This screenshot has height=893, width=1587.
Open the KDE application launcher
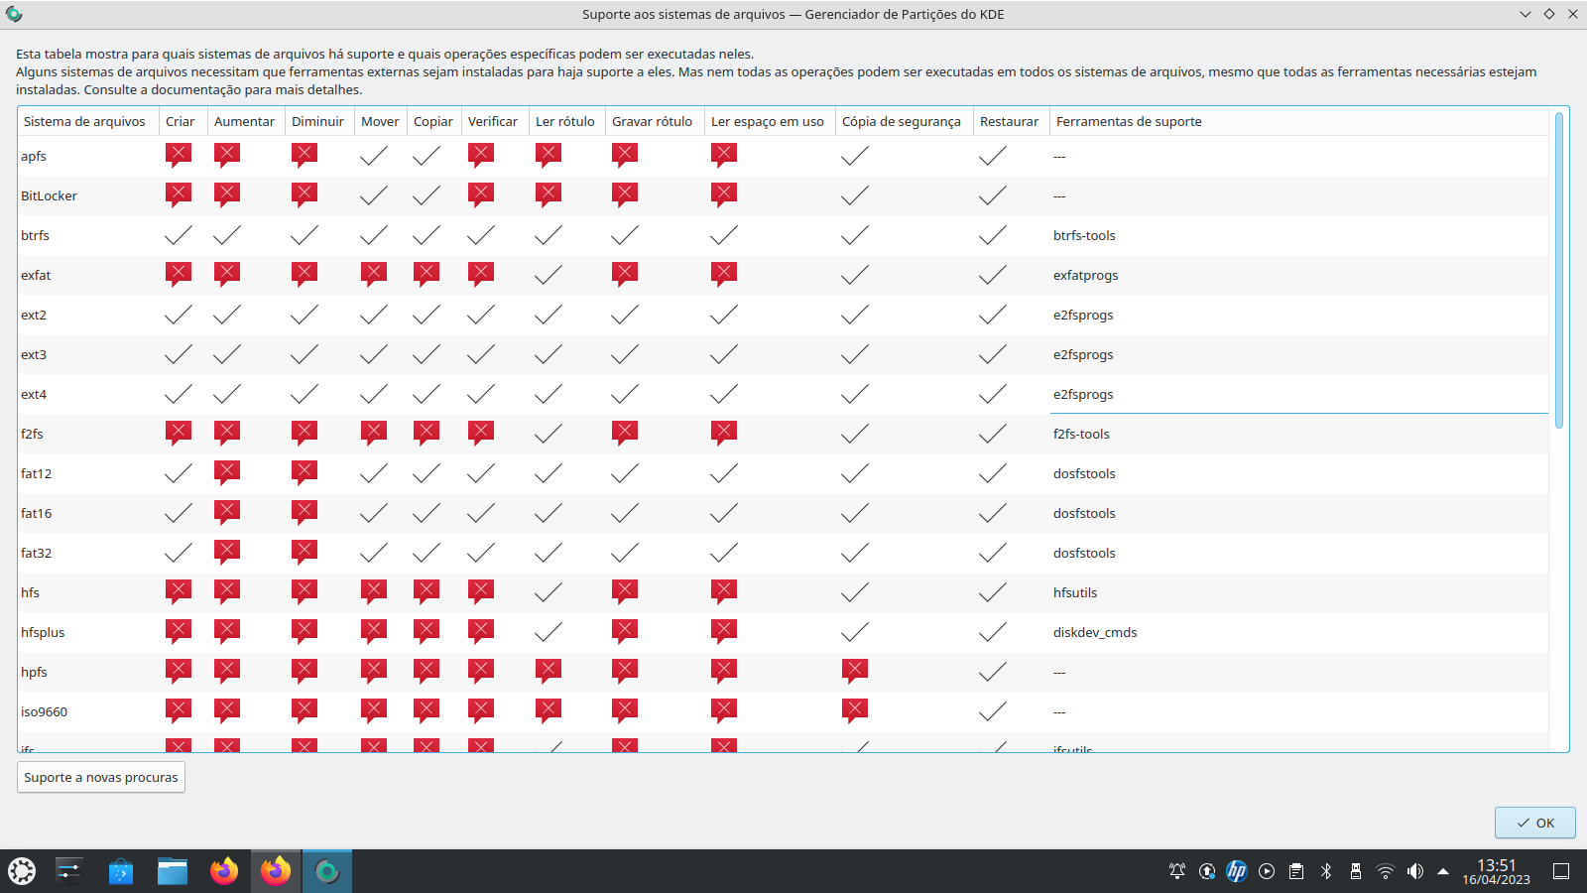coord(22,871)
